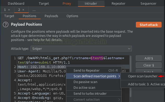Choose Open scan launcher from submenu

[x=143, y=76]
